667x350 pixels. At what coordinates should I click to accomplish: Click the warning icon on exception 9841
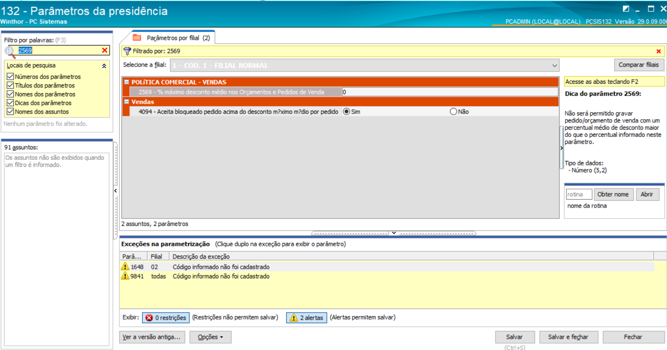pos(125,276)
